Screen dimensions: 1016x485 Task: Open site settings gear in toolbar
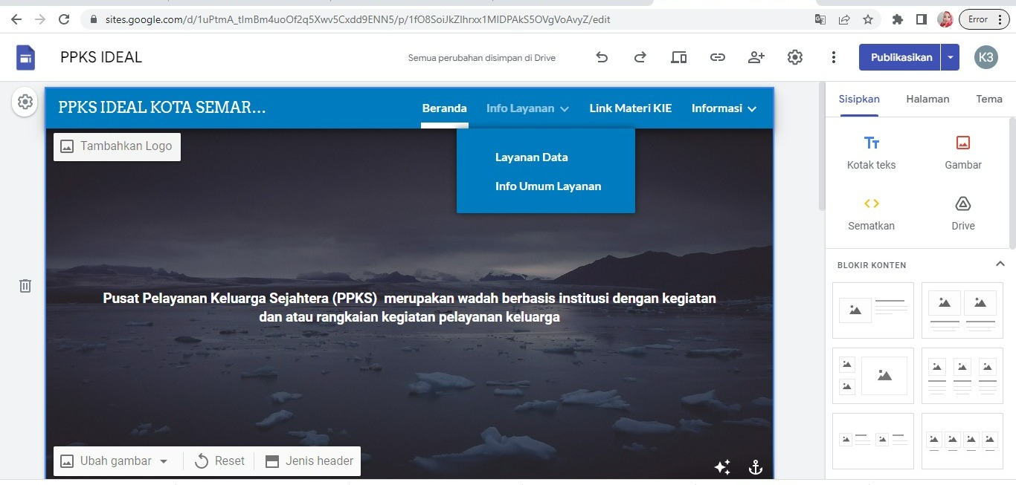coord(795,57)
